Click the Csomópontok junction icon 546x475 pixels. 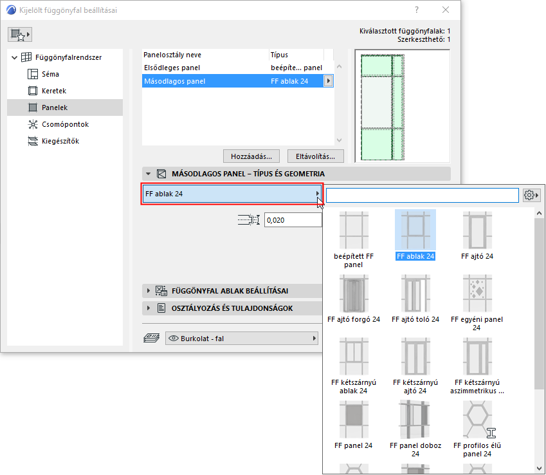33,124
